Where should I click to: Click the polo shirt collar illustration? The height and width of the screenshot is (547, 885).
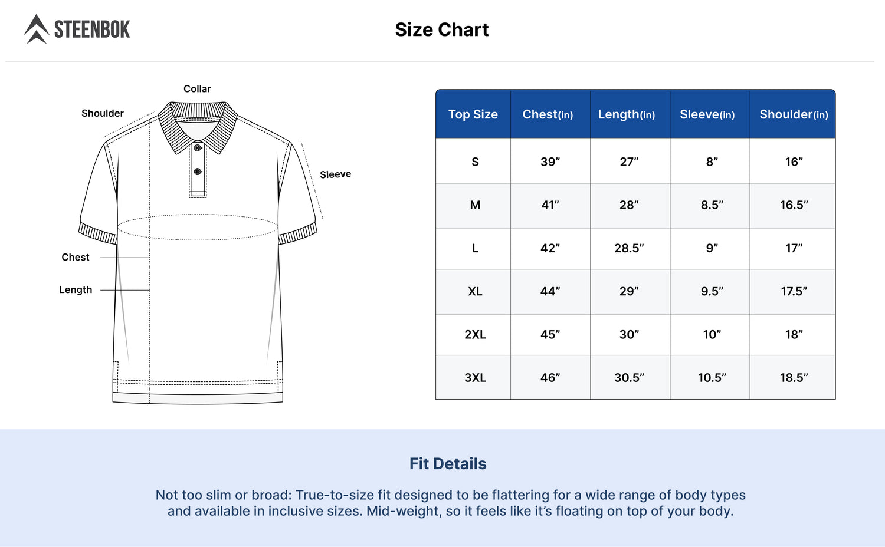tap(198, 127)
